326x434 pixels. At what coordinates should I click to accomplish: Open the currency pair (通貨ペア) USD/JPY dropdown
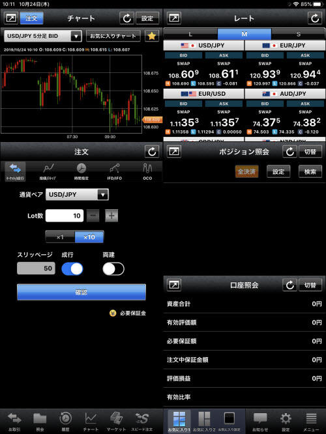click(77, 195)
